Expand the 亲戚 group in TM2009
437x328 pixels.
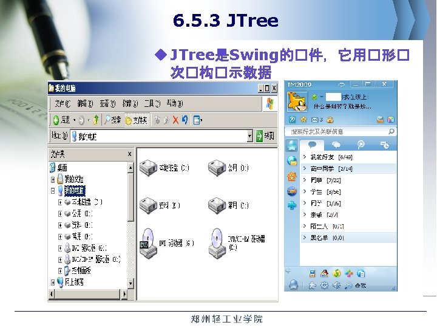[305, 214]
